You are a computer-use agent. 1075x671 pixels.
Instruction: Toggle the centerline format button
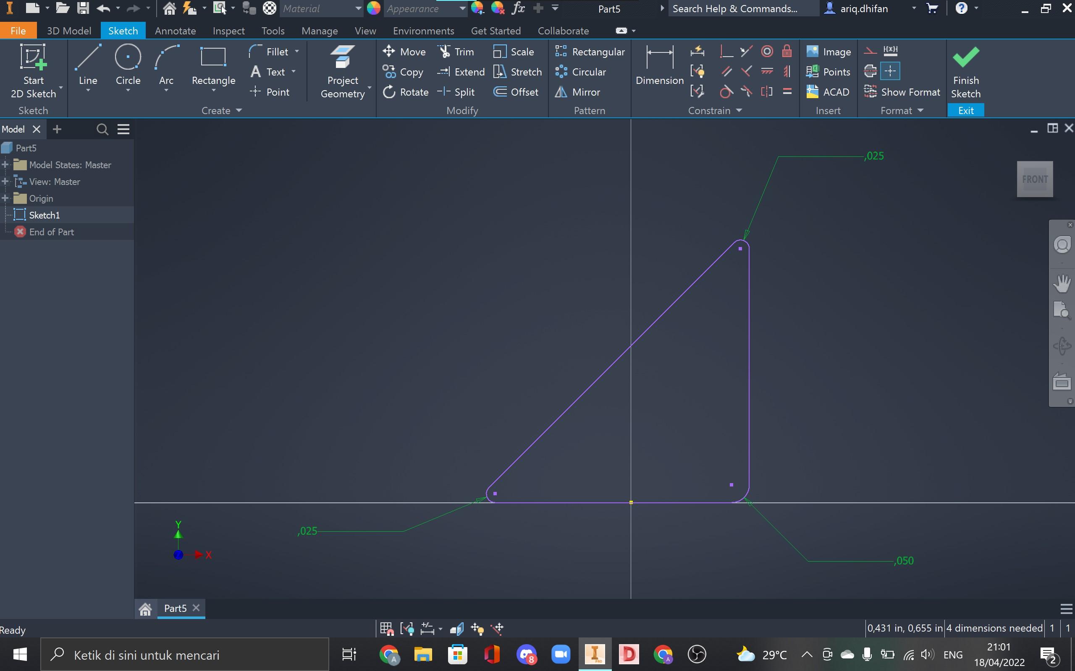pos(870,71)
